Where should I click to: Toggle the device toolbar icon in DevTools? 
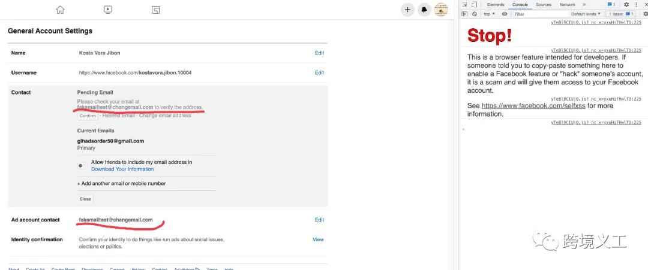click(474, 5)
